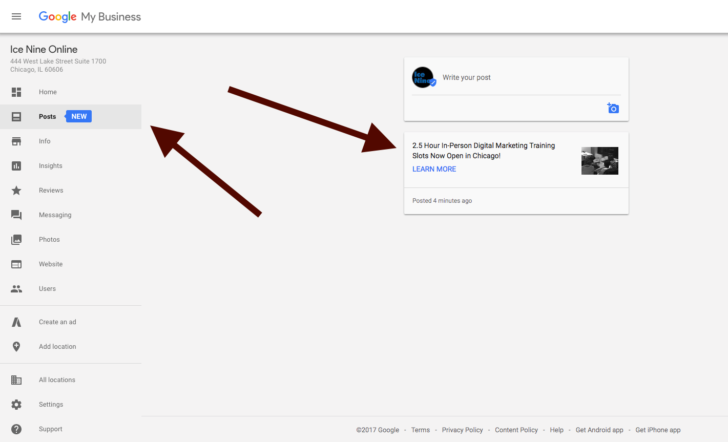Click the Get iPhone app link
728x442 pixels.
point(658,430)
